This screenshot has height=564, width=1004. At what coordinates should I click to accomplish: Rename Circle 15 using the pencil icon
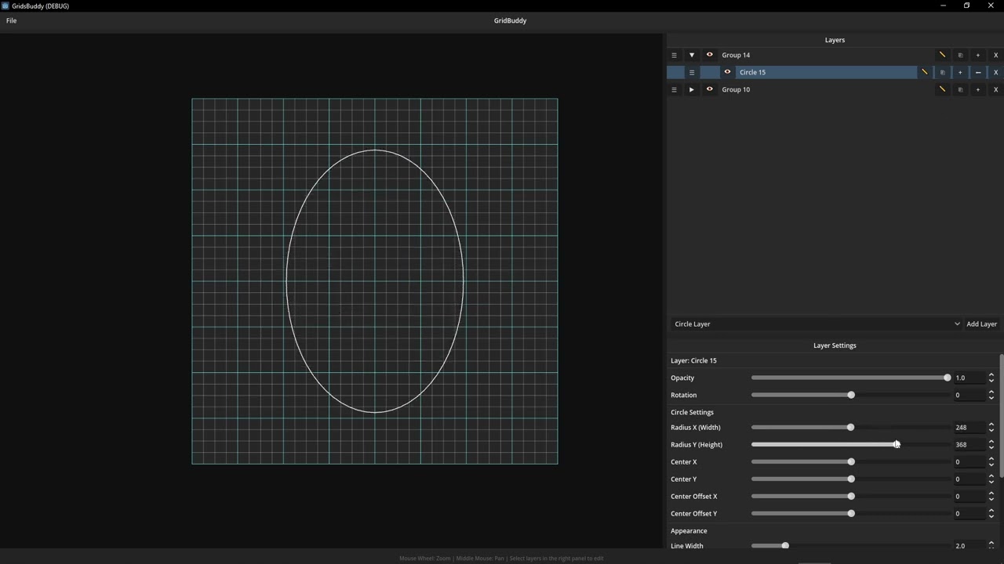tap(925, 72)
